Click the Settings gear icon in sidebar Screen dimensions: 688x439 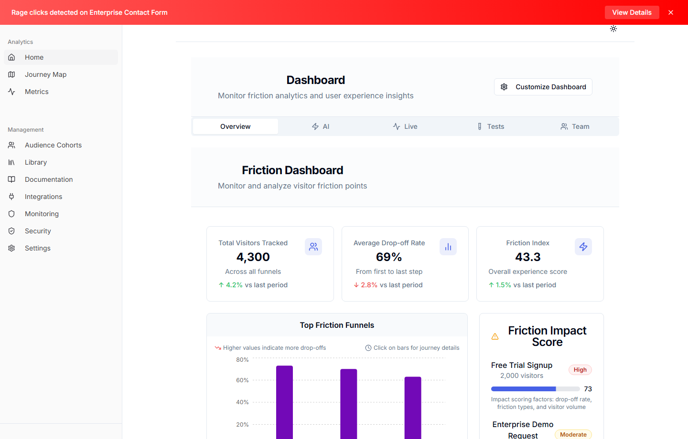(x=11, y=248)
